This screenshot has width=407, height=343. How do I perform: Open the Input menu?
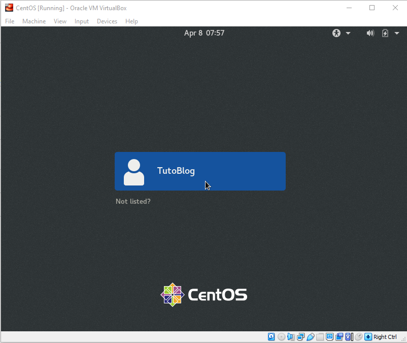(x=82, y=21)
